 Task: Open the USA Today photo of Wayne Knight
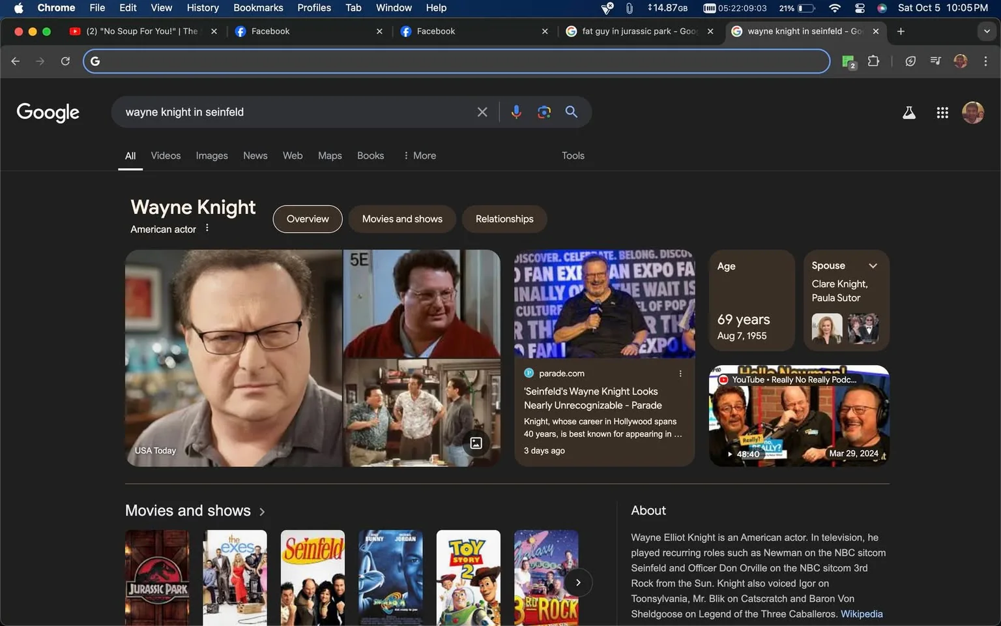coord(233,358)
